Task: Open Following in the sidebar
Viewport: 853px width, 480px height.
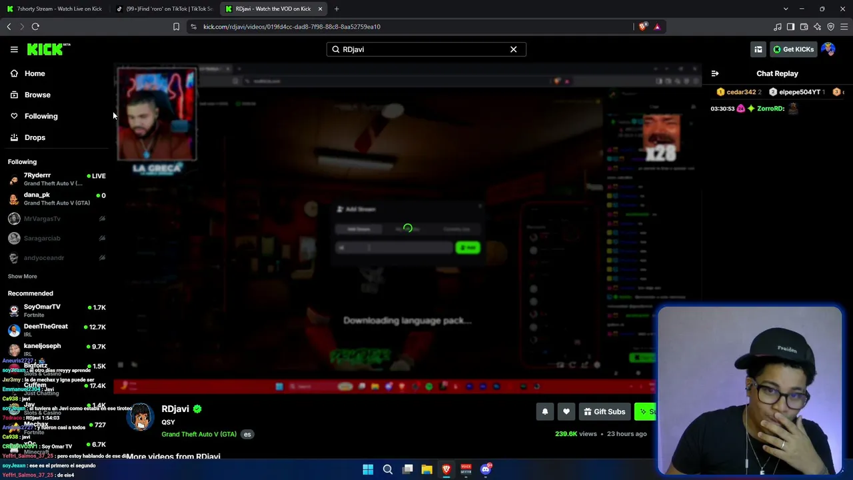Action: click(41, 116)
